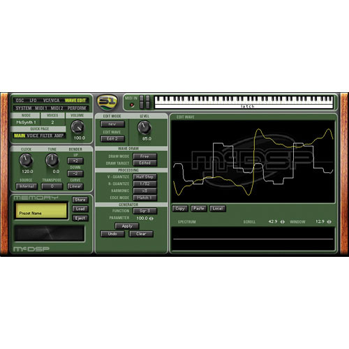Open the Bender Down -2 selector

(75, 174)
